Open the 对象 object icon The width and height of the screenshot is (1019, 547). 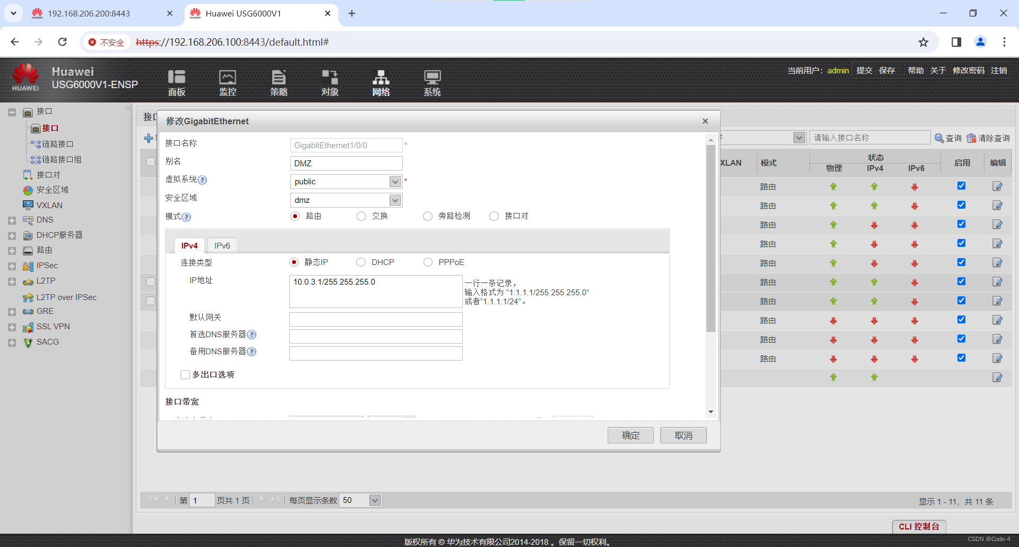[x=330, y=83]
